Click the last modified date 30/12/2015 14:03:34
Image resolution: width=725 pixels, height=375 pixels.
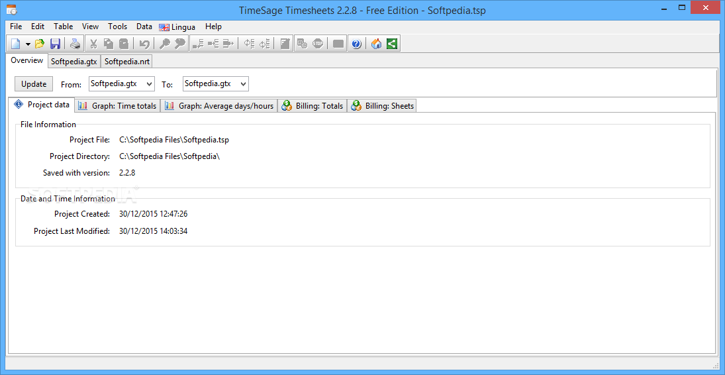(153, 231)
